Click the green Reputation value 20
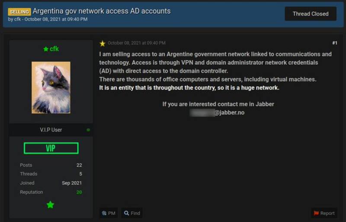Screen dimensions: 346x222 pos(79,192)
